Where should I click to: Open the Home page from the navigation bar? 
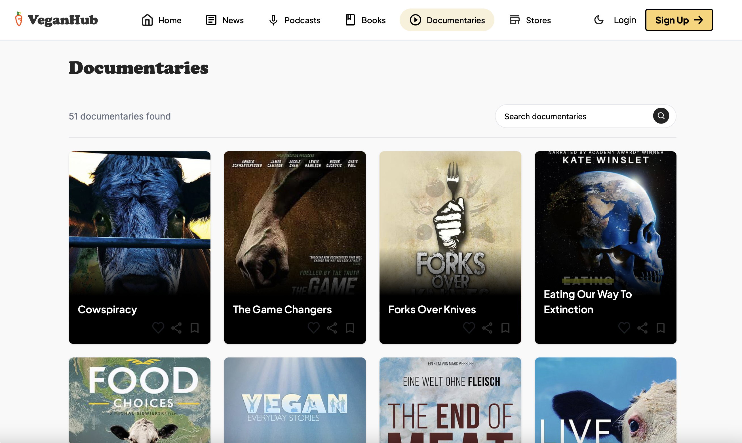(161, 20)
